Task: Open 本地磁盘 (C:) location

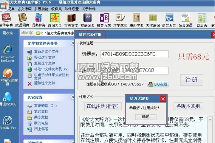Action: click(45, 106)
